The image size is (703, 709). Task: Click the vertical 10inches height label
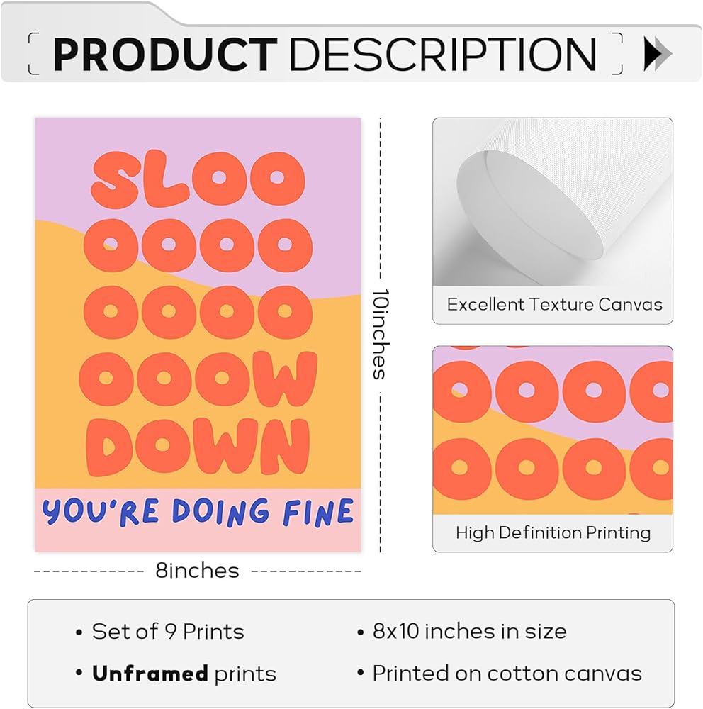381,335
